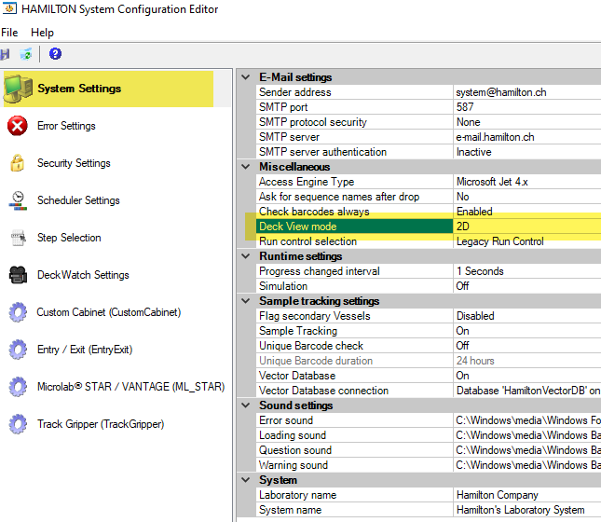The width and height of the screenshot is (601, 522).
Task: Collapse the E-Mail settings group
Action: 246,77
